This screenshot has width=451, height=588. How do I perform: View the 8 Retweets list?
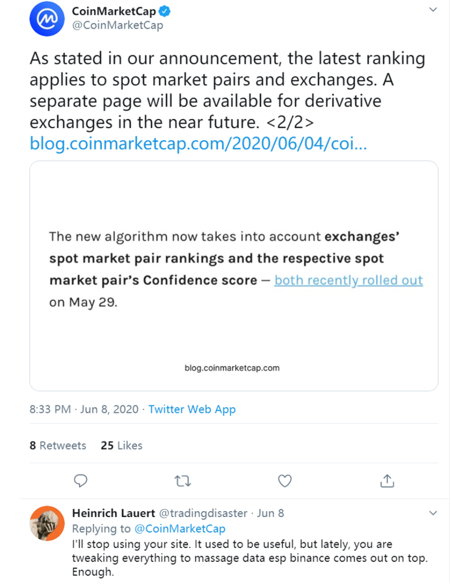point(58,446)
